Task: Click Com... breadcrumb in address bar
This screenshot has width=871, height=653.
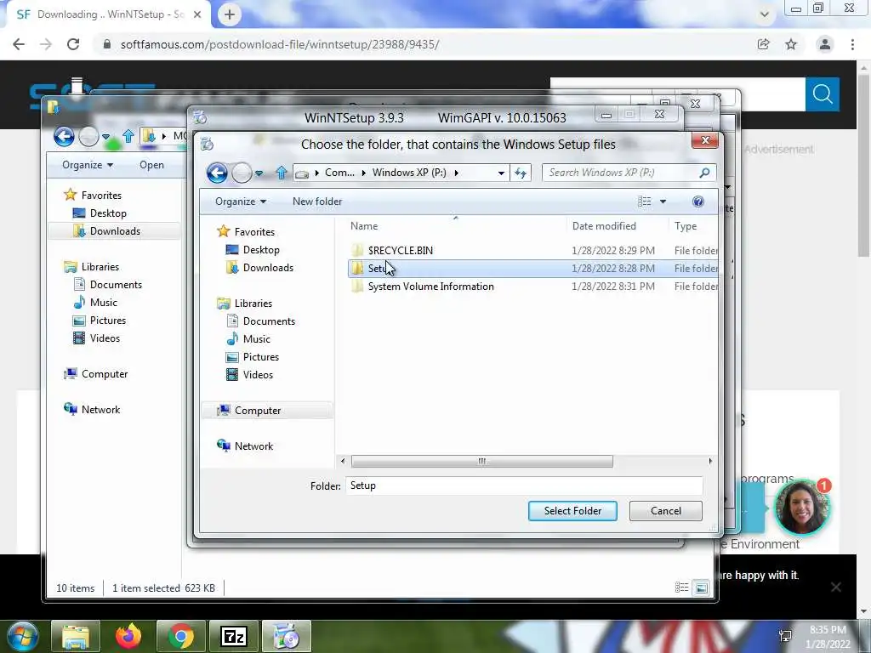Action: (x=339, y=173)
